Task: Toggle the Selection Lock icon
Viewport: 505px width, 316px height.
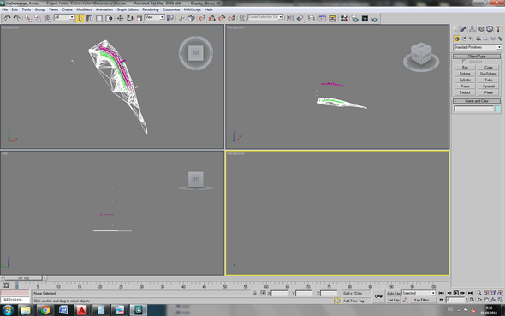Action: click(x=255, y=293)
